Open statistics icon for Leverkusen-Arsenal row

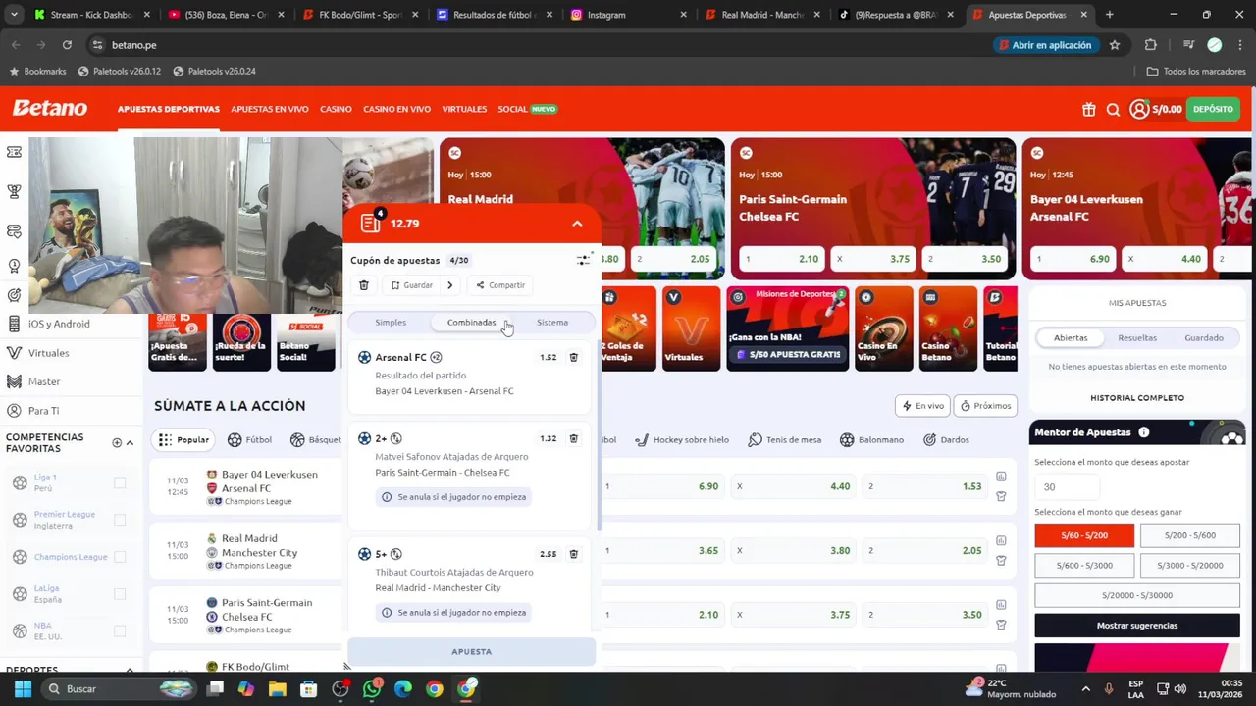(1001, 477)
